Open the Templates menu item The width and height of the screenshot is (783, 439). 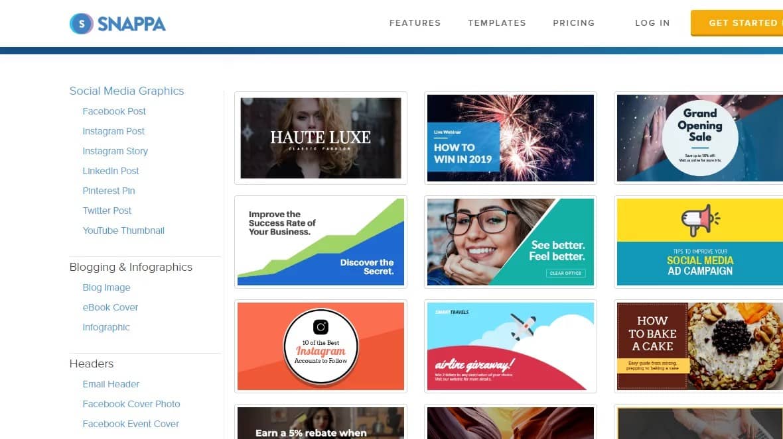497,23
